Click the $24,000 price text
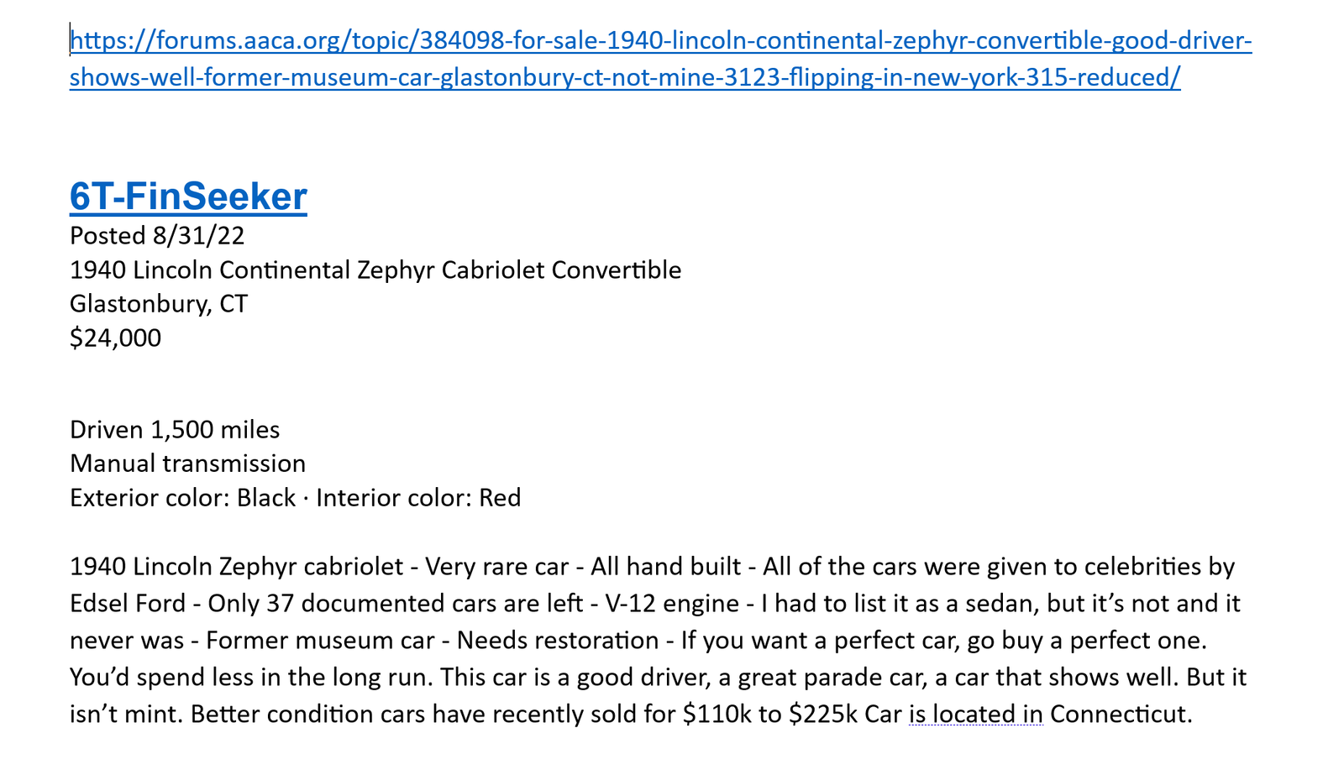This screenshot has width=1344, height=770. (115, 338)
